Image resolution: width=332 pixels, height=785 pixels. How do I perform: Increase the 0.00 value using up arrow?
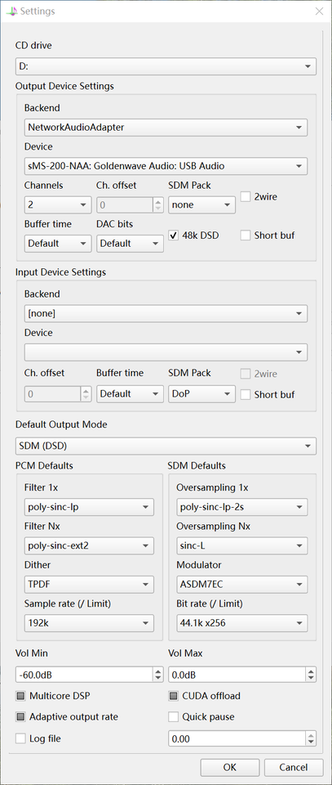tap(311, 735)
